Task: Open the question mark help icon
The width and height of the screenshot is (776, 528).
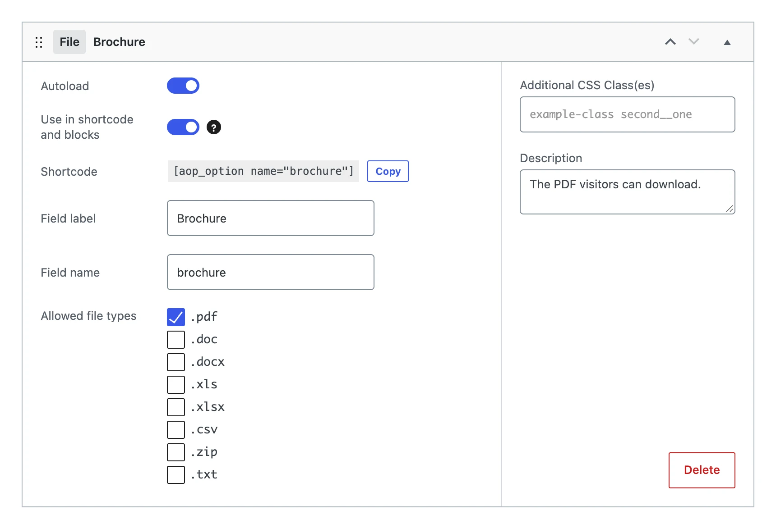Action: 214,127
